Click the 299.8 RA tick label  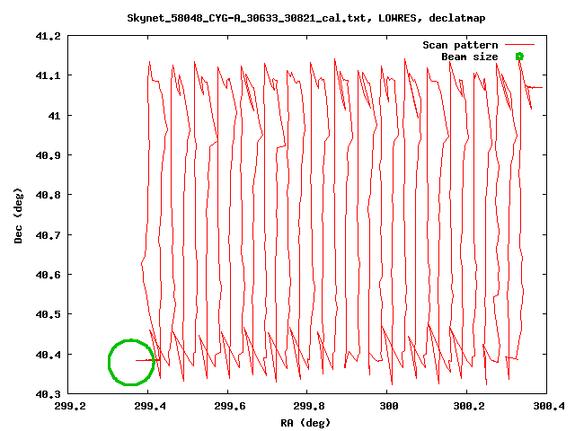pyautogui.click(x=309, y=406)
